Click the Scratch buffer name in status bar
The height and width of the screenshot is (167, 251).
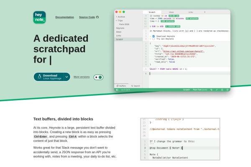(x=186, y=90)
